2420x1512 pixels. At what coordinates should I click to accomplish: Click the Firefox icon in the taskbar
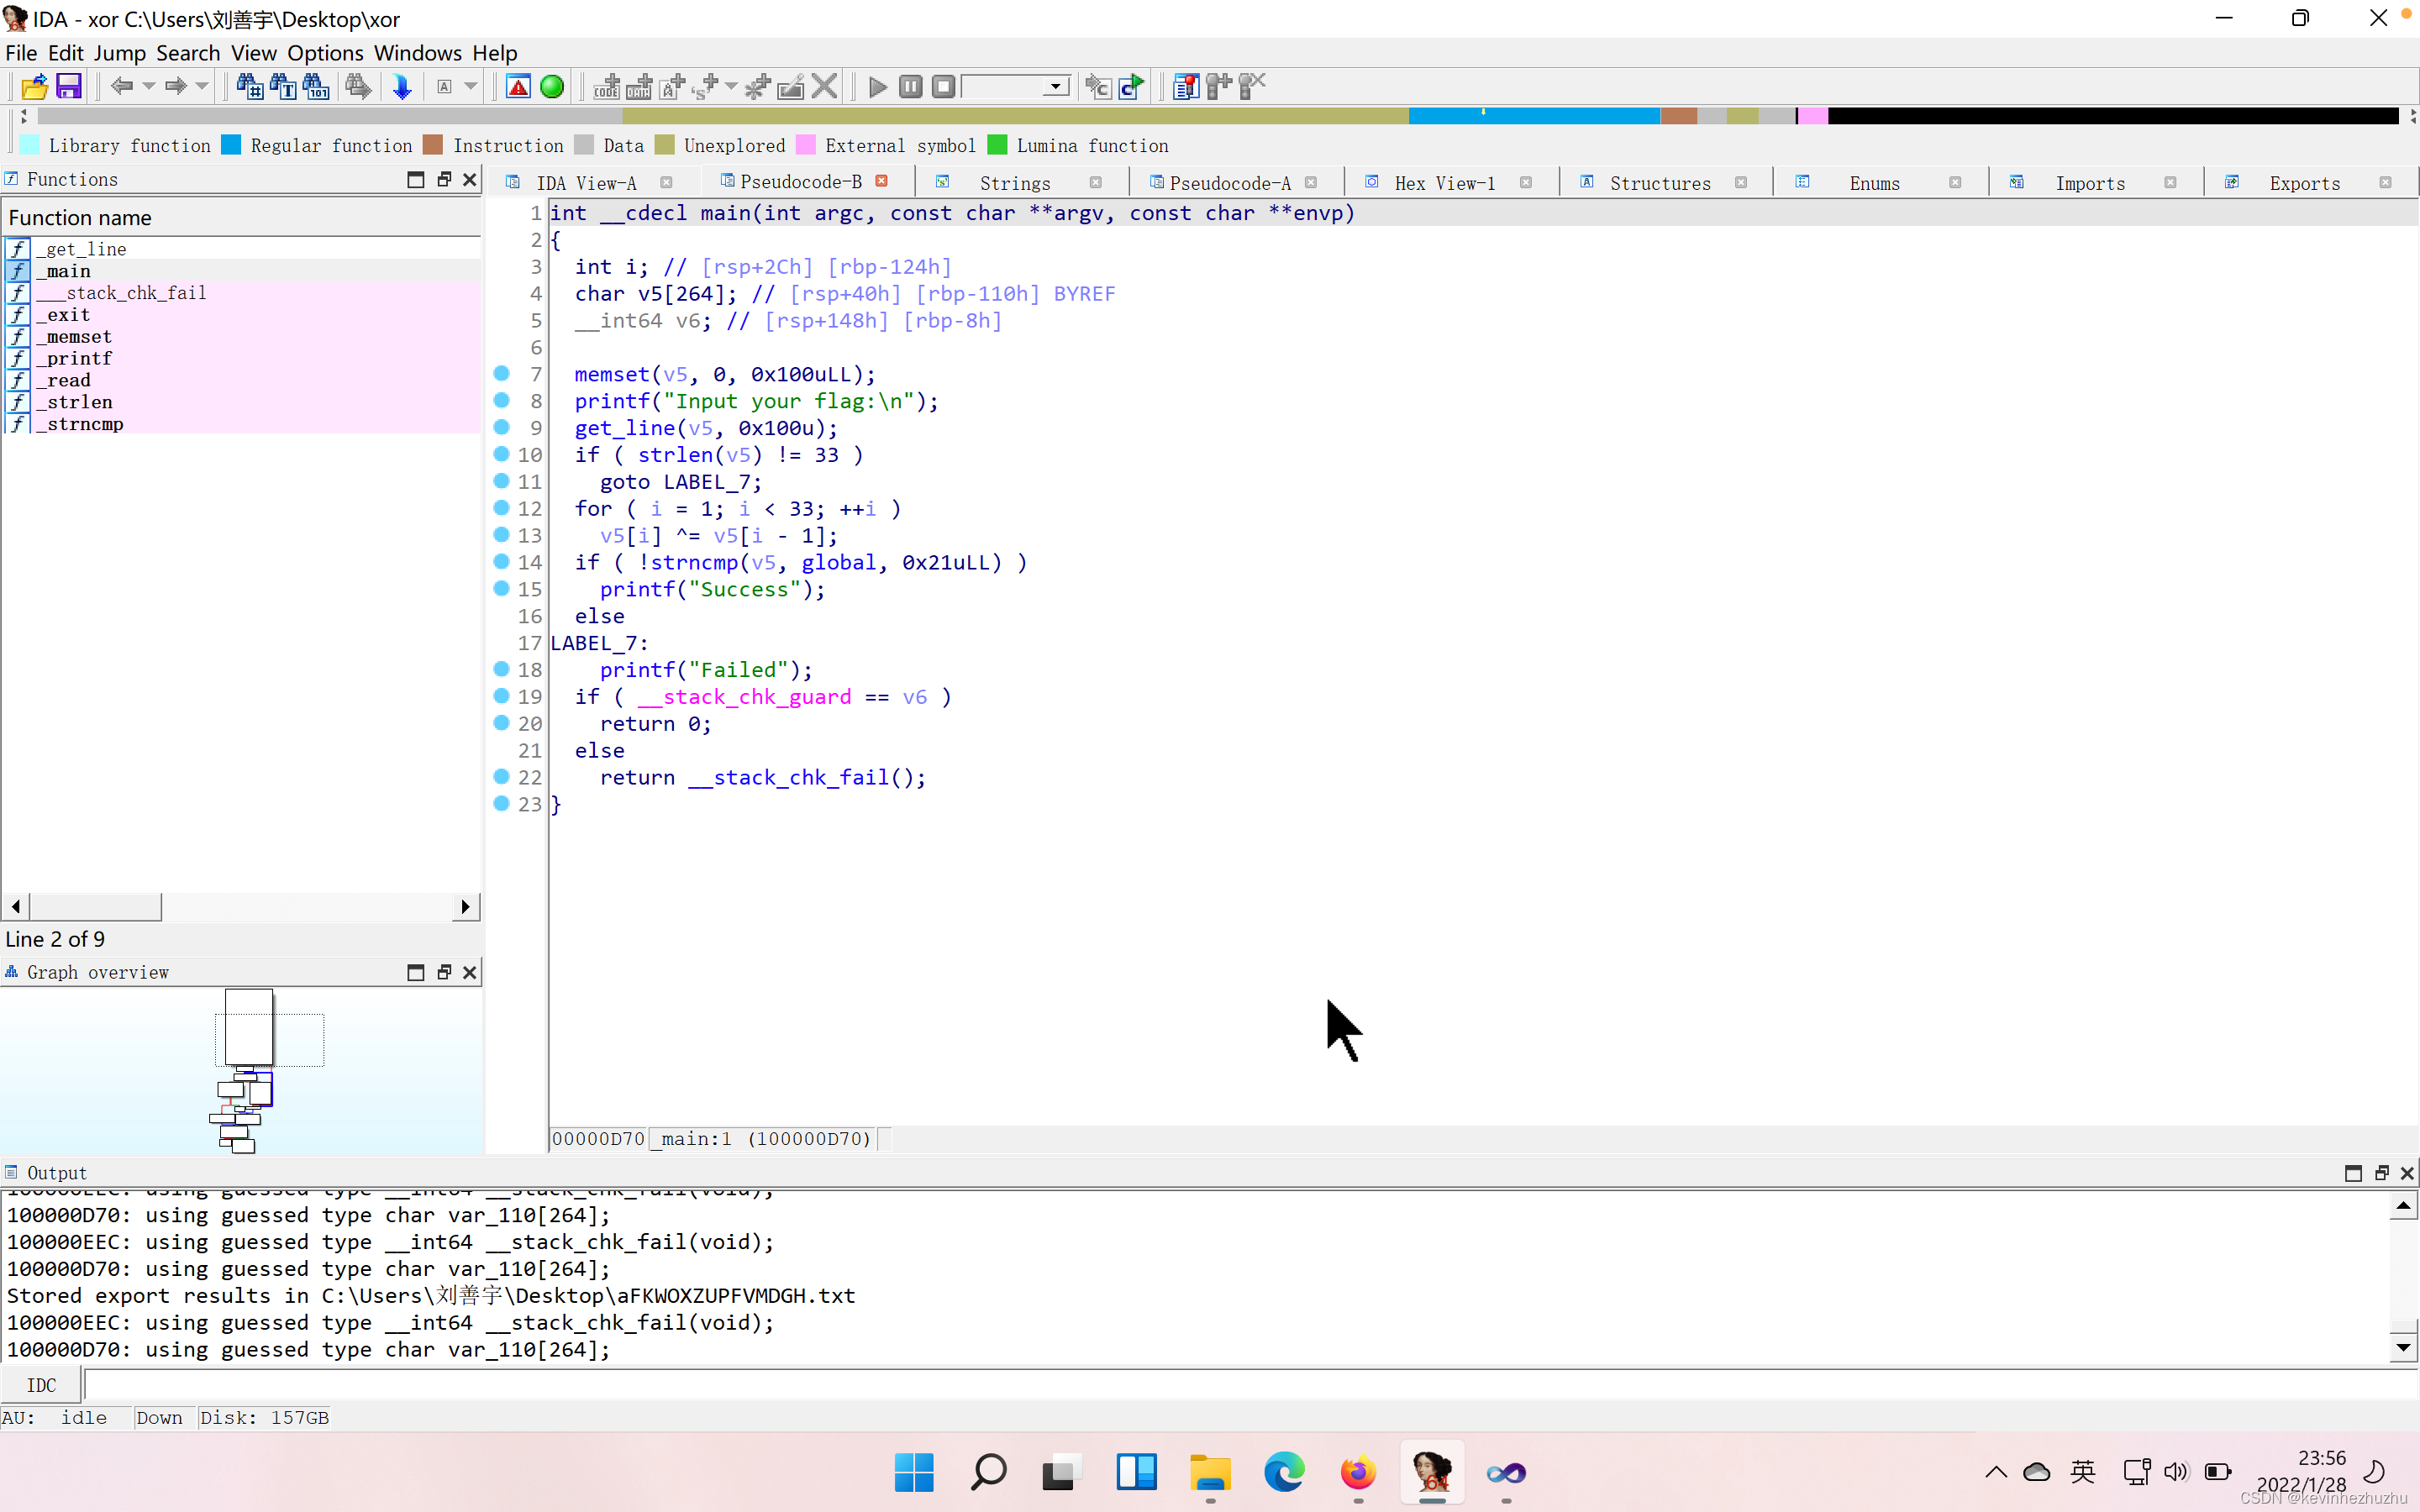point(1357,1472)
